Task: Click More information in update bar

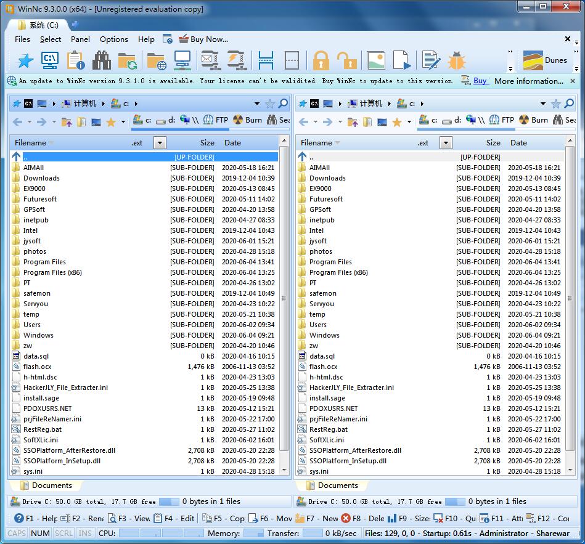Action: pyautogui.click(x=529, y=81)
